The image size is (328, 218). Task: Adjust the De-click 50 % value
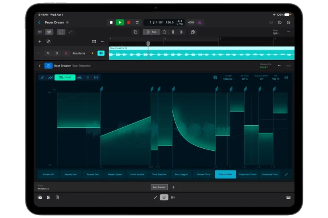point(244,79)
